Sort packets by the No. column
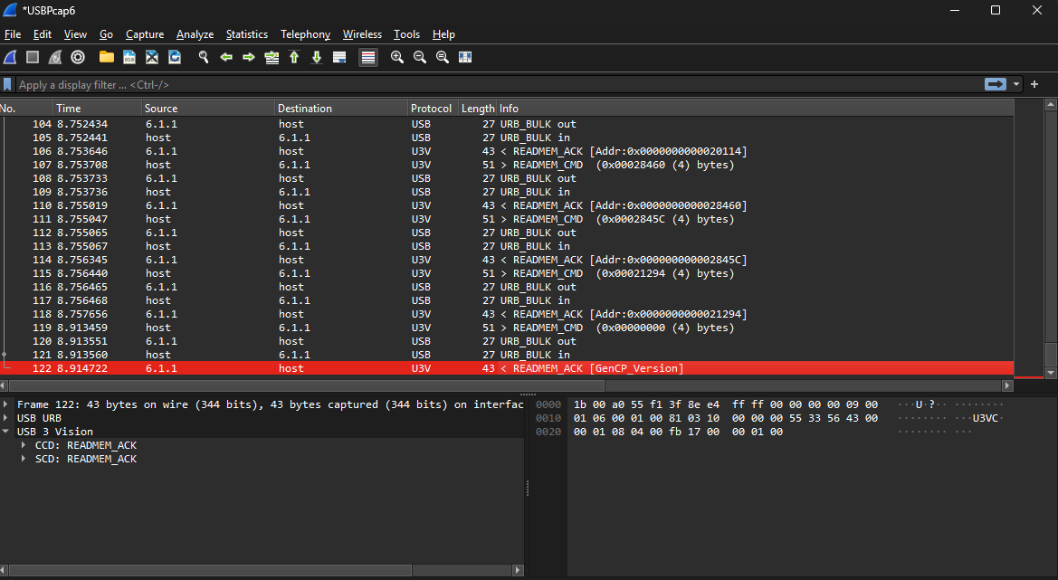Screen dimensions: 1058x580 pyautogui.click(x=26, y=109)
